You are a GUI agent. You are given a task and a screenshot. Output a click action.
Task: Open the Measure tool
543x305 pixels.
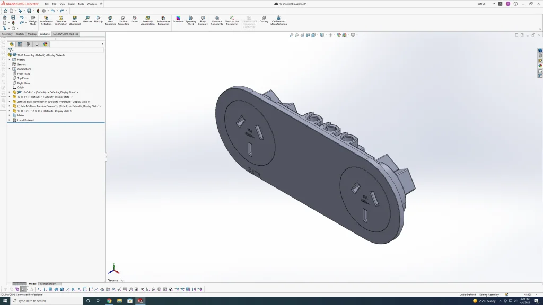click(x=87, y=19)
